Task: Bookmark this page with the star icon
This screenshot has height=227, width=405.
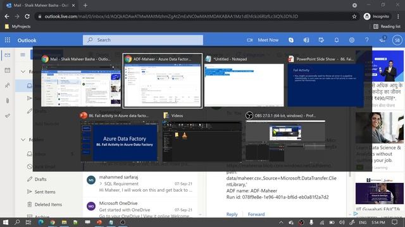Action: [x=354, y=16]
